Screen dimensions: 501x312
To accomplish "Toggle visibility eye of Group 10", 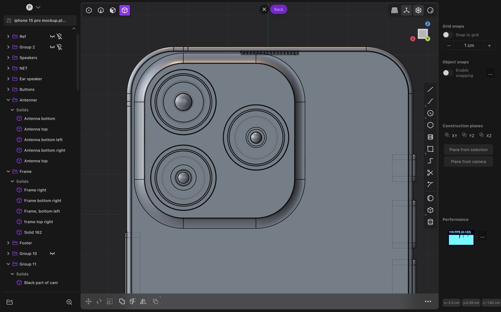I will (x=52, y=253).
